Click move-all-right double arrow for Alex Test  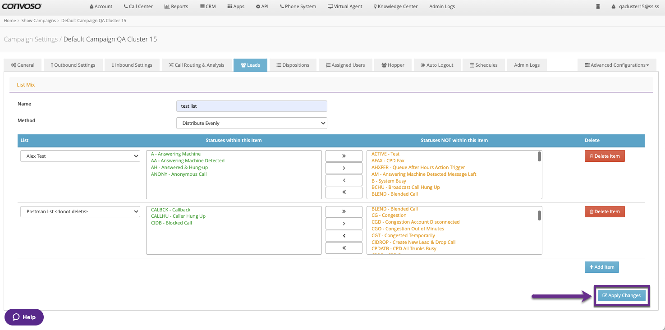coord(344,156)
